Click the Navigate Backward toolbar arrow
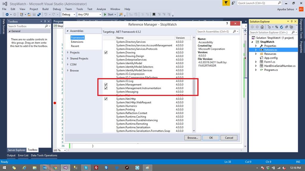The height and width of the screenshot is (171, 305). tap(7, 14)
